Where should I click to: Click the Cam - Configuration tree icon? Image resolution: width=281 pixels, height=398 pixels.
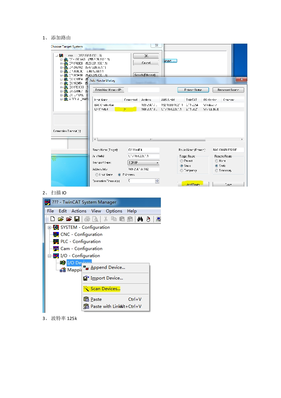56,249
